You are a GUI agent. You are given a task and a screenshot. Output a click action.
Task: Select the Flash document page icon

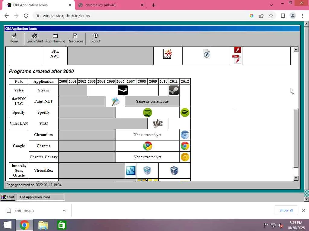[206, 54]
